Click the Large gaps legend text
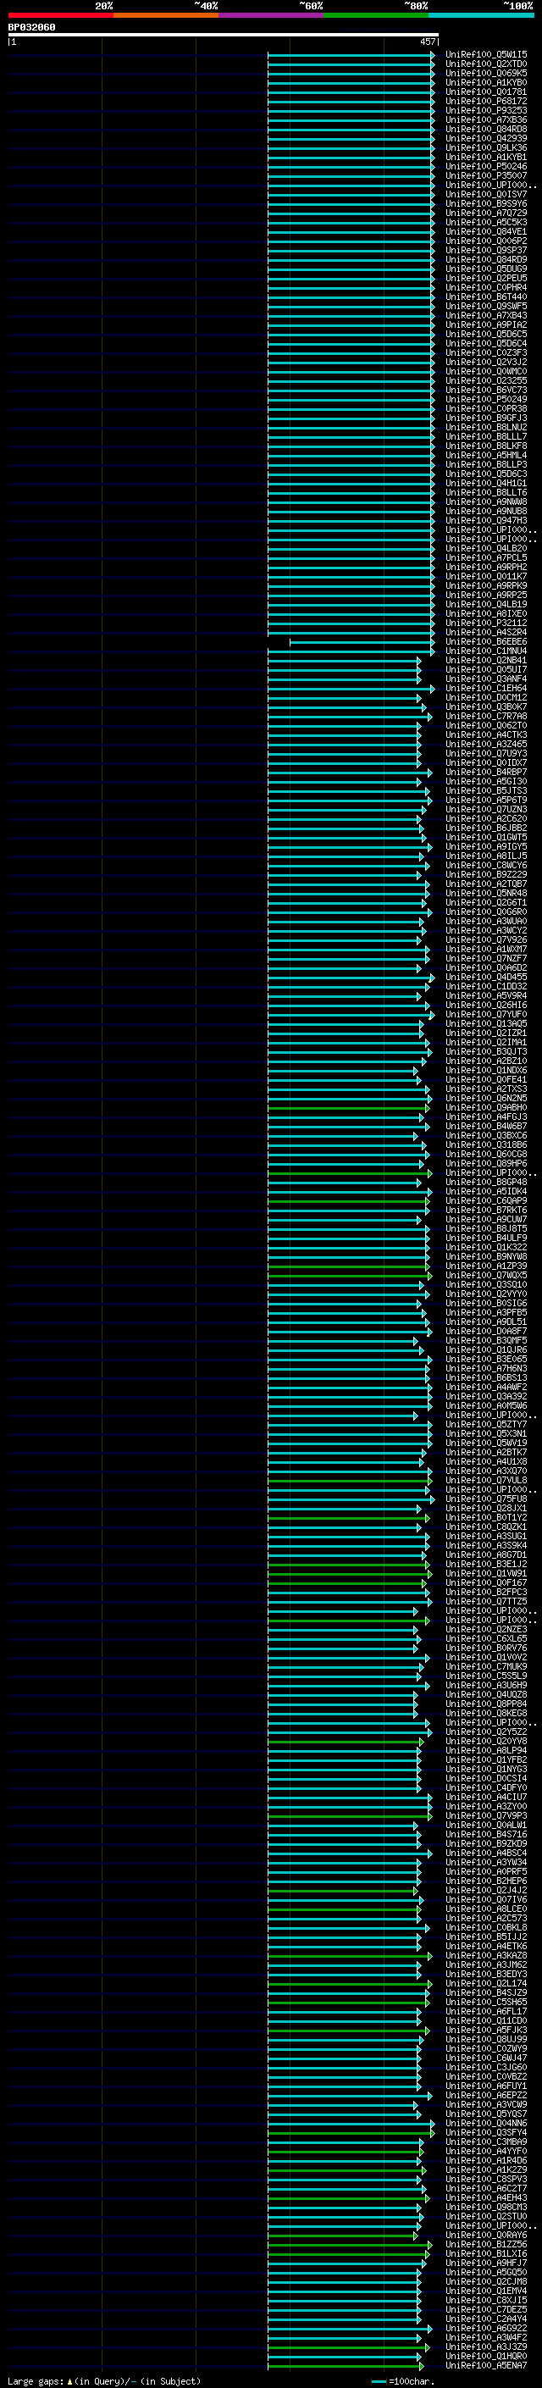The width and height of the screenshot is (542, 2388). coord(104,2381)
